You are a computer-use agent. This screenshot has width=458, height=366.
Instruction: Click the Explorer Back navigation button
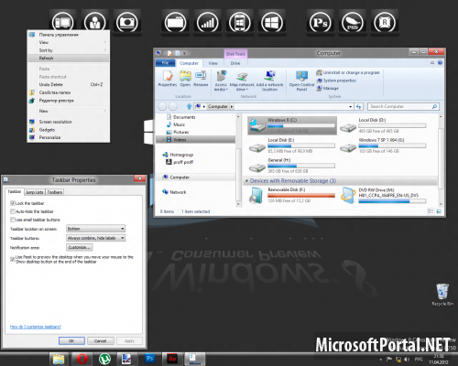[x=162, y=106]
